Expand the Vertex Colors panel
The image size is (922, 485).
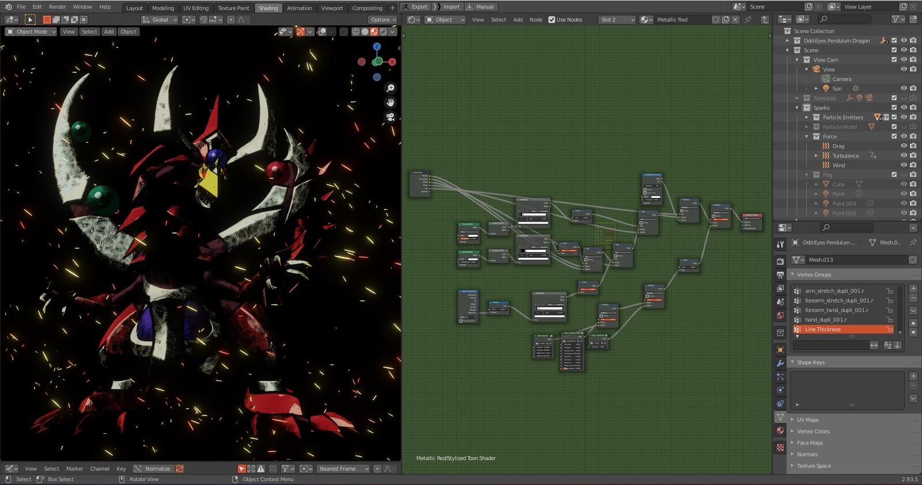point(813,431)
